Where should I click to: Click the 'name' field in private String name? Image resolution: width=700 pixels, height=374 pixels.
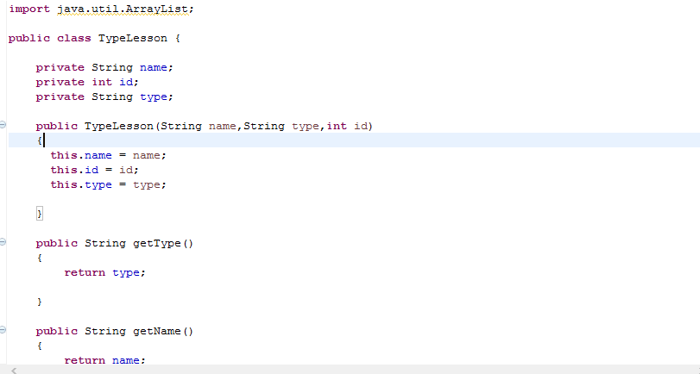[x=153, y=68]
